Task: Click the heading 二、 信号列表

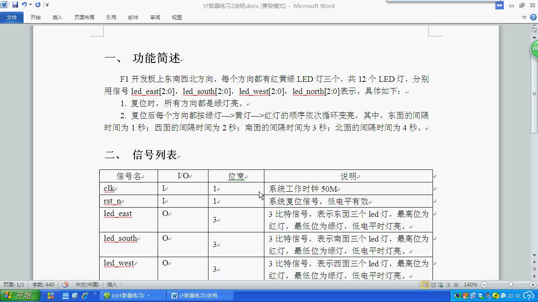Action: 141,155
